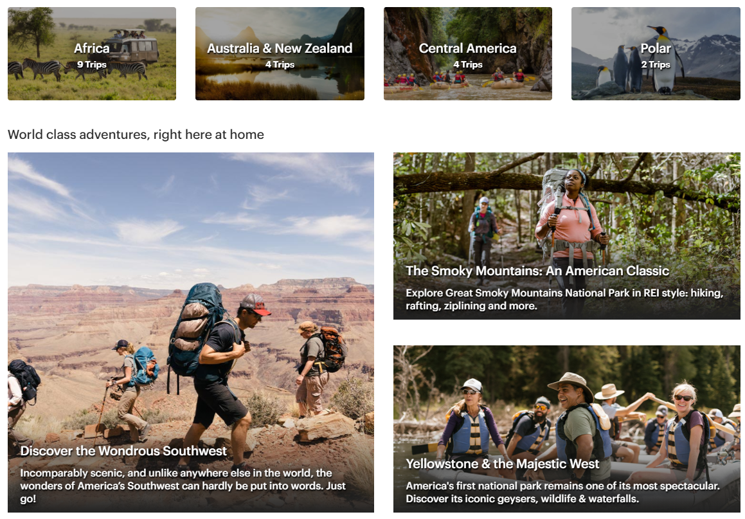
Task: Open the Africa trips card
Action: pyautogui.click(x=92, y=54)
